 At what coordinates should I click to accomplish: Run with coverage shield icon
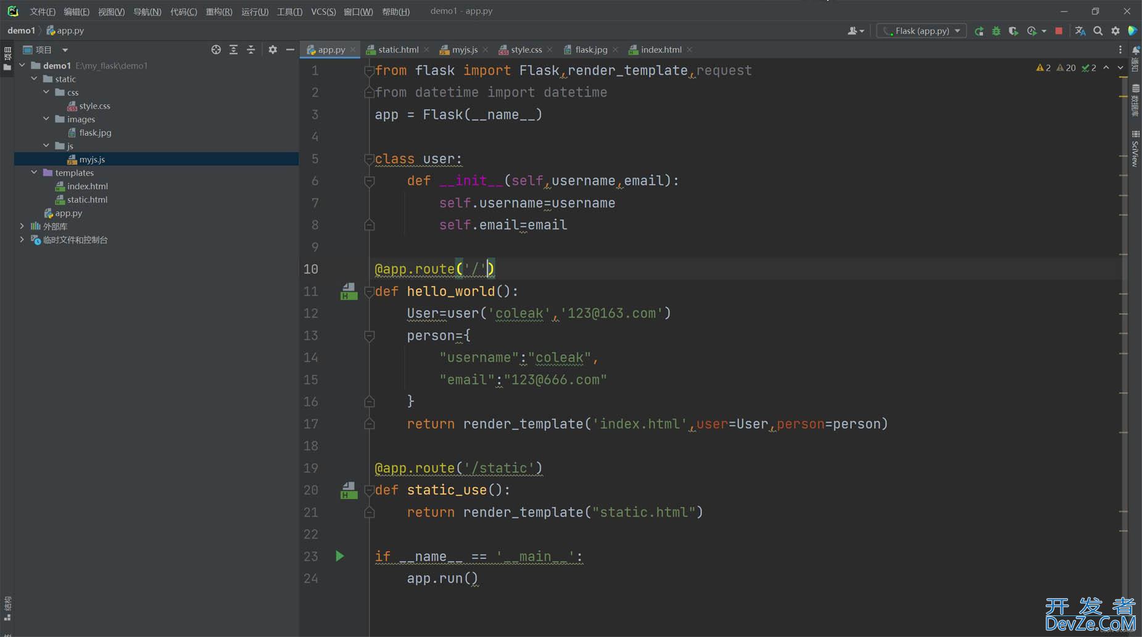coord(1013,31)
